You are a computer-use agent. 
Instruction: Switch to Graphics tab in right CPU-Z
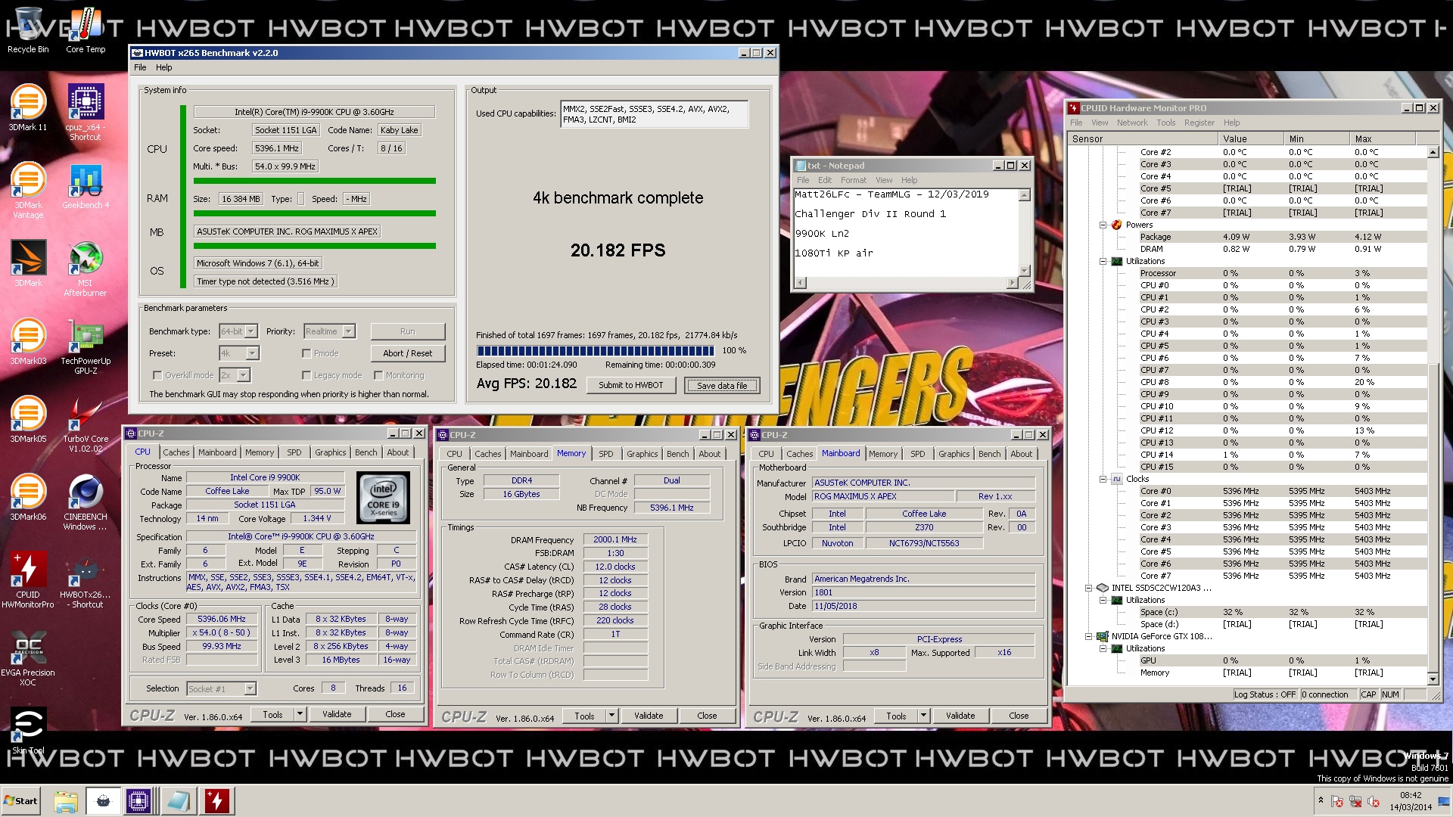(x=954, y=454)
